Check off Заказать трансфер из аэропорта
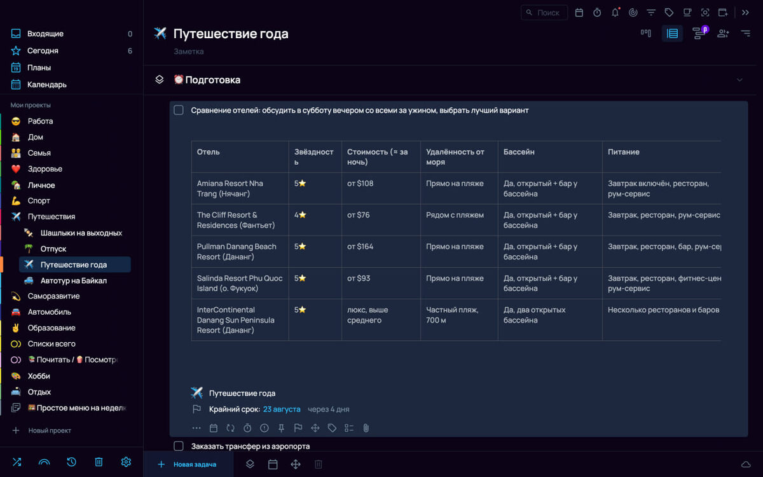The image size is (763, 477). 178,446
